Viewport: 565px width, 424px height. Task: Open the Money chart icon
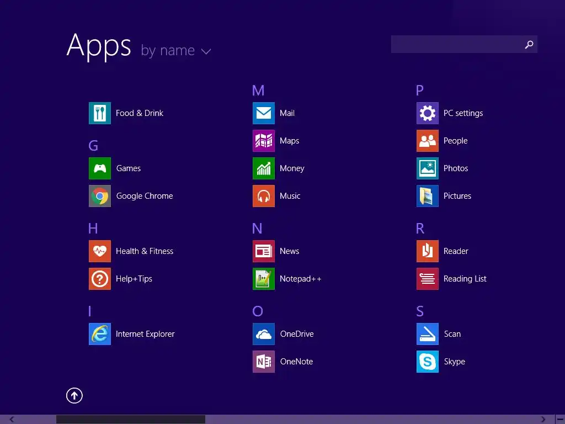pos(264,168)
